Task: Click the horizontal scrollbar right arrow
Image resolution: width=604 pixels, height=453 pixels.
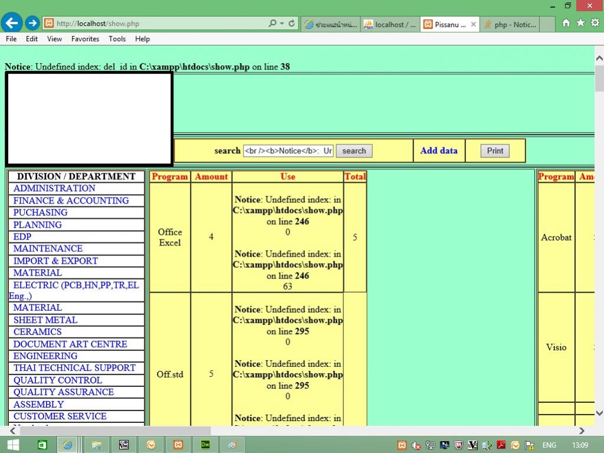Action: [x=582, y=431]
